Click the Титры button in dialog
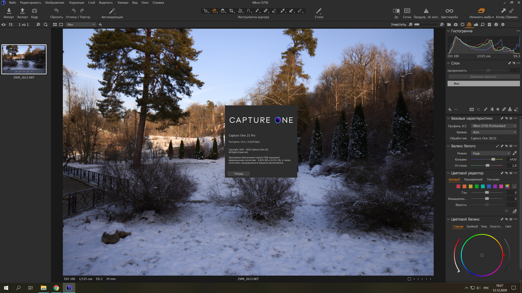This screenshot has height=293, width=522. tap(239, 174)
